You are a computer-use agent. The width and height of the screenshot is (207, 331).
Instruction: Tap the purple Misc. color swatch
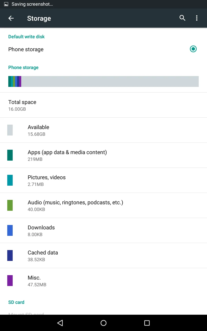pos(10,281)
